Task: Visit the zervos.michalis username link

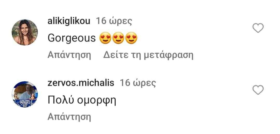Action: click(81, 83)
